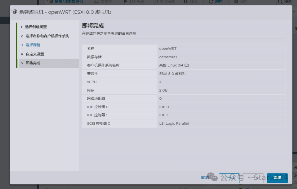This screenshot has height=189, width=297.
Task: Cancel the wizard with 取消
Action: pyautogui.click(x=205, y=178)
